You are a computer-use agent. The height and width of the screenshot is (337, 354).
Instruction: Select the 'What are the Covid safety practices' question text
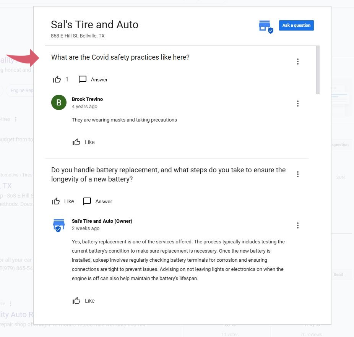pos(120,57)
